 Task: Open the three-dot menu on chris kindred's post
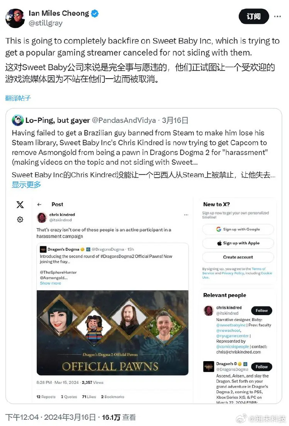[186, 214]
